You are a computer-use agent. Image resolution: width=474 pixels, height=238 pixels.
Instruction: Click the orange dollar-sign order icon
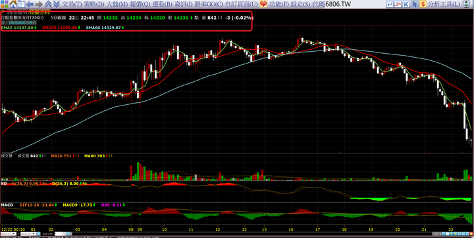click(x=423, y=4)
